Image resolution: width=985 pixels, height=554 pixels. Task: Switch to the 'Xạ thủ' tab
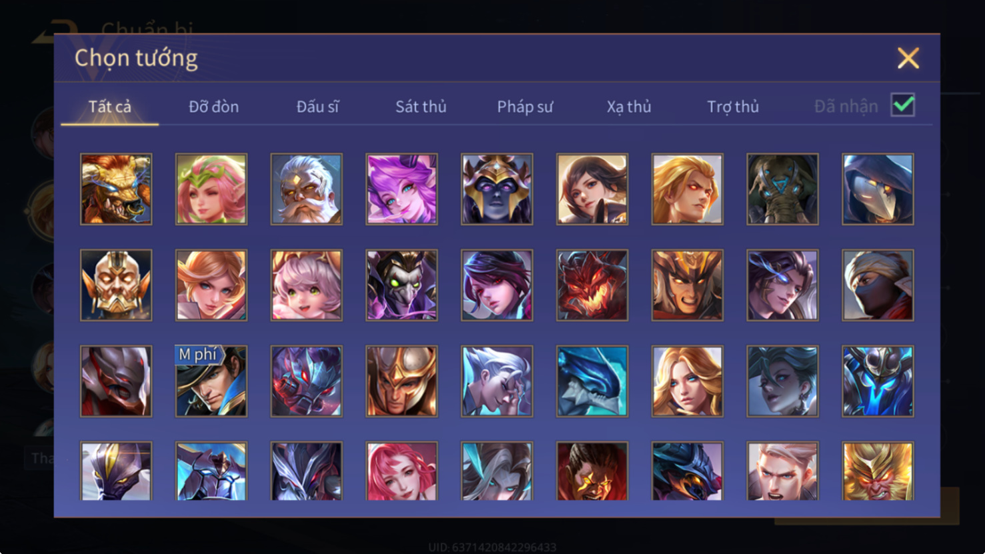point(629,107)
